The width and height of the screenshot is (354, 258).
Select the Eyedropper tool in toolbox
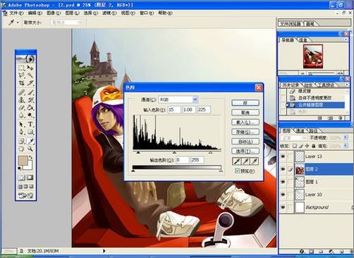(30, 141)
